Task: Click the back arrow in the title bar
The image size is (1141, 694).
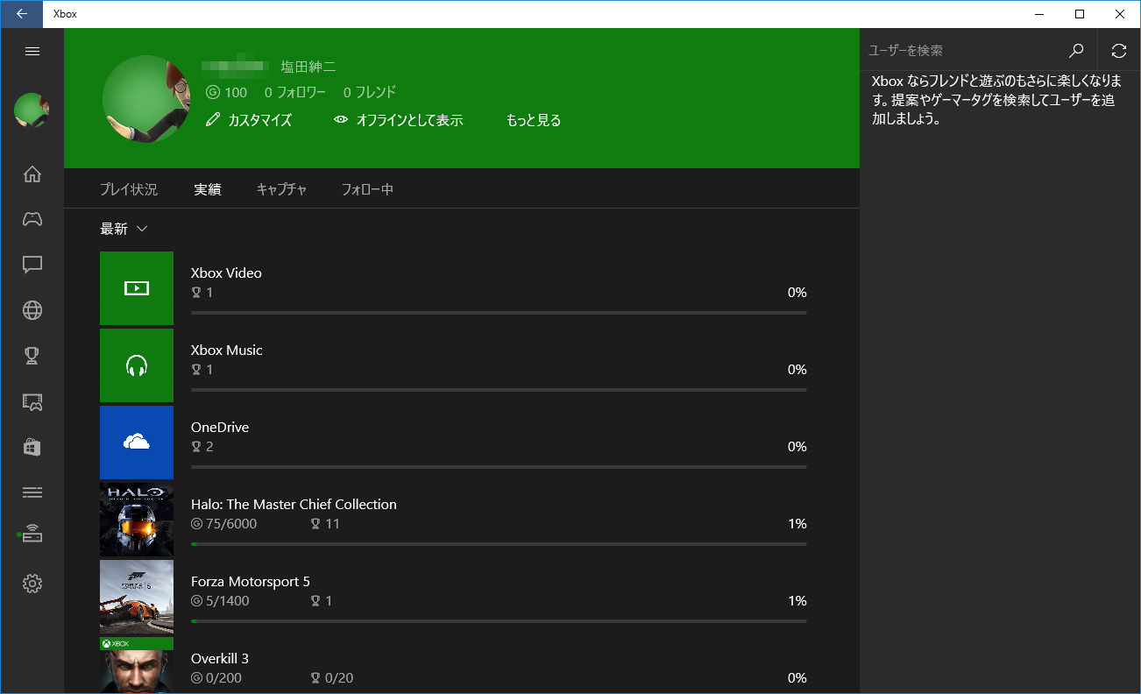Action: pyautogui.click(x=21, y=14)
